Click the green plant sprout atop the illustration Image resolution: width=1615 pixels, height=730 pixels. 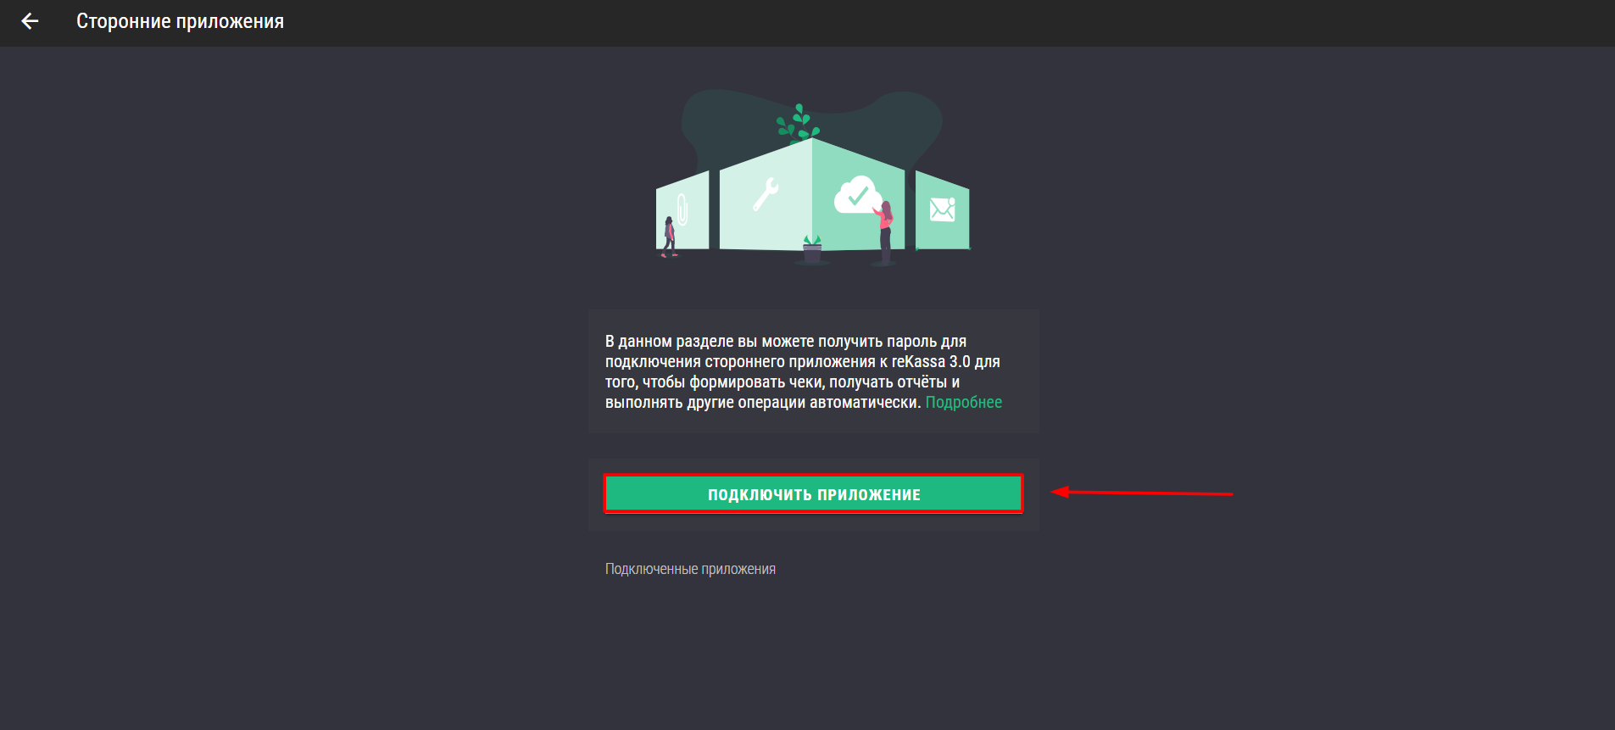coord(798,121)
